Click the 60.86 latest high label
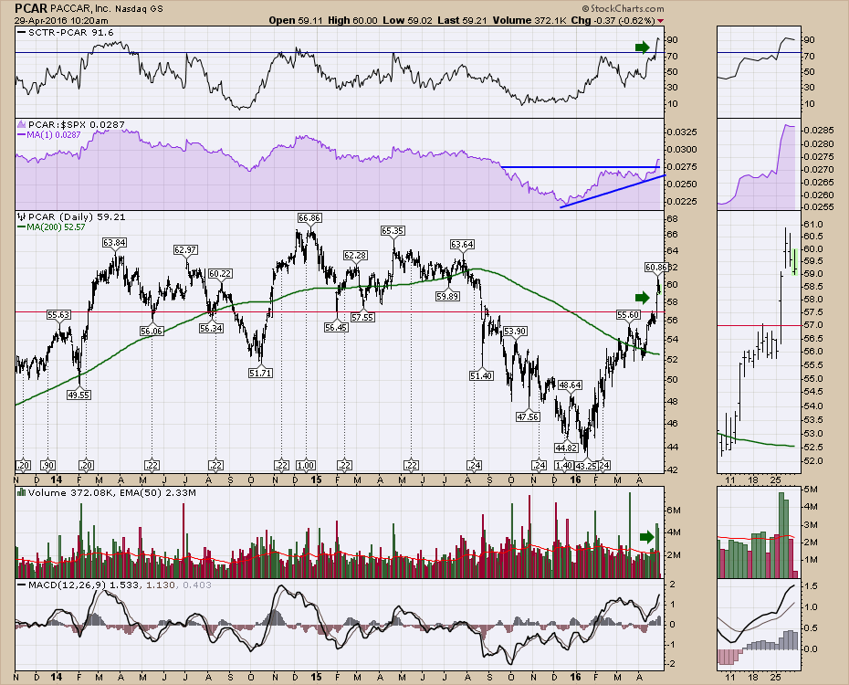This screenshot has width=849, height=685. (x=656, y=267)
